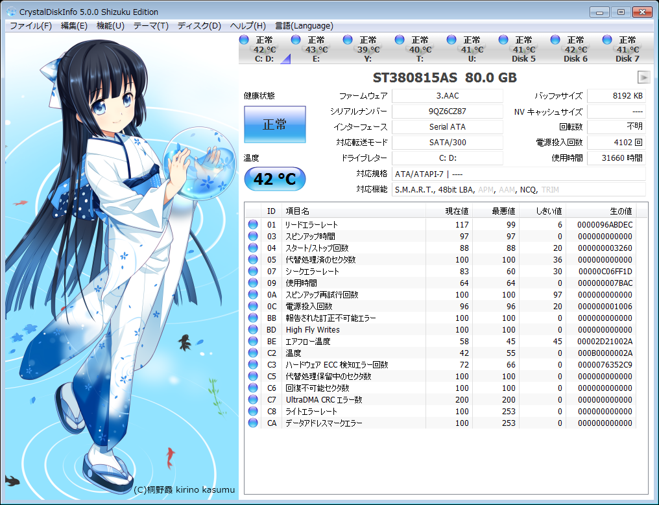Click status orb for C6 回復不可能セクタ数

[253, 388]
